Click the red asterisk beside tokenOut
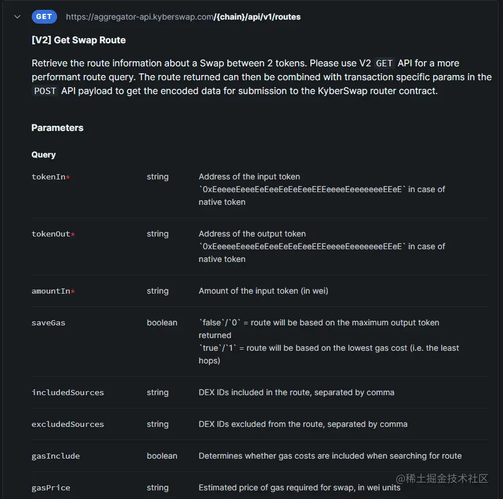This screenshot has width=503, height=499. (x=73, y=234)
